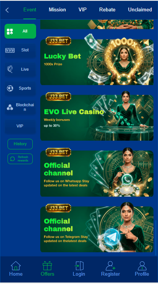Filter events by Slot category
Screen dimensions: 158x284
(20, 50)
